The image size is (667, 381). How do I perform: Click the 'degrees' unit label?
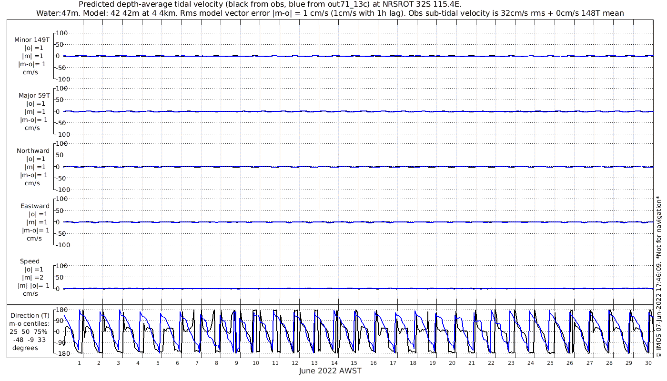coord(25,348)
